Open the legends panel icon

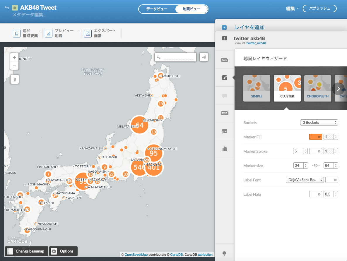[x=224, y=131]
